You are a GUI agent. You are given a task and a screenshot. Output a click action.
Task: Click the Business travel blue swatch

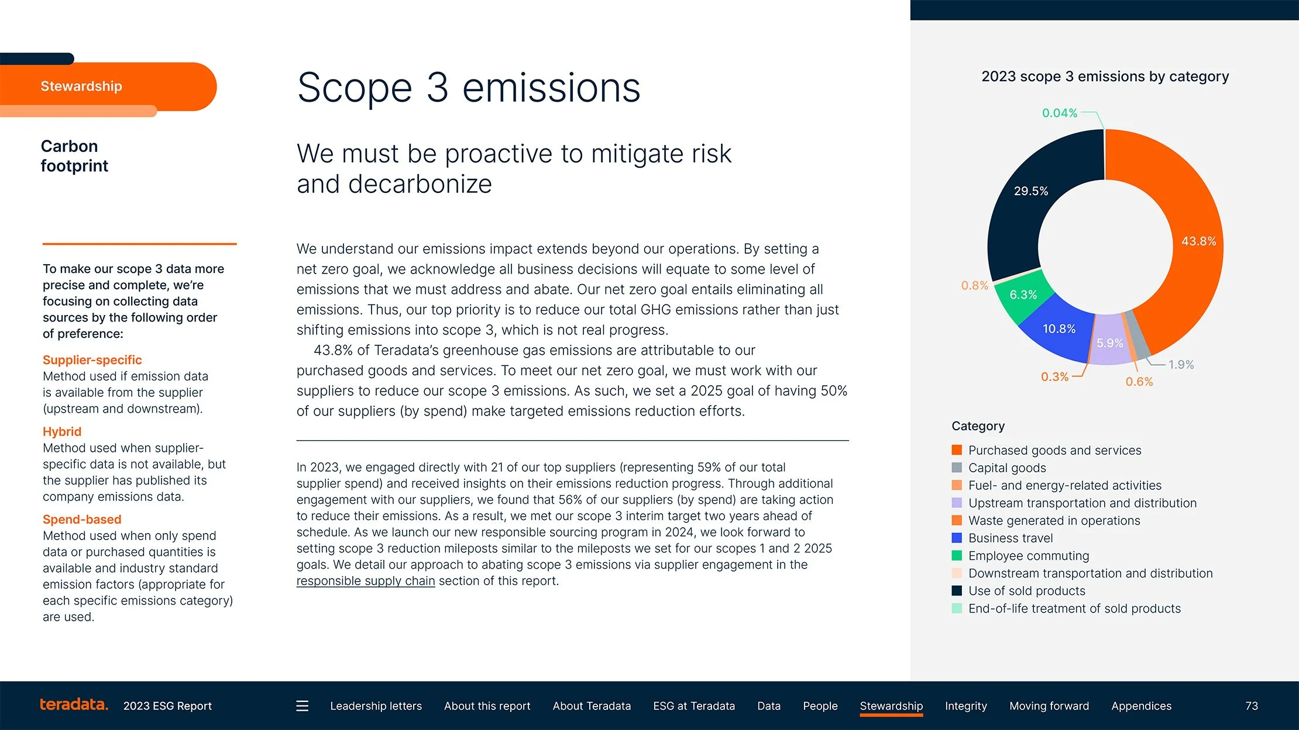[x=957, y=538]
